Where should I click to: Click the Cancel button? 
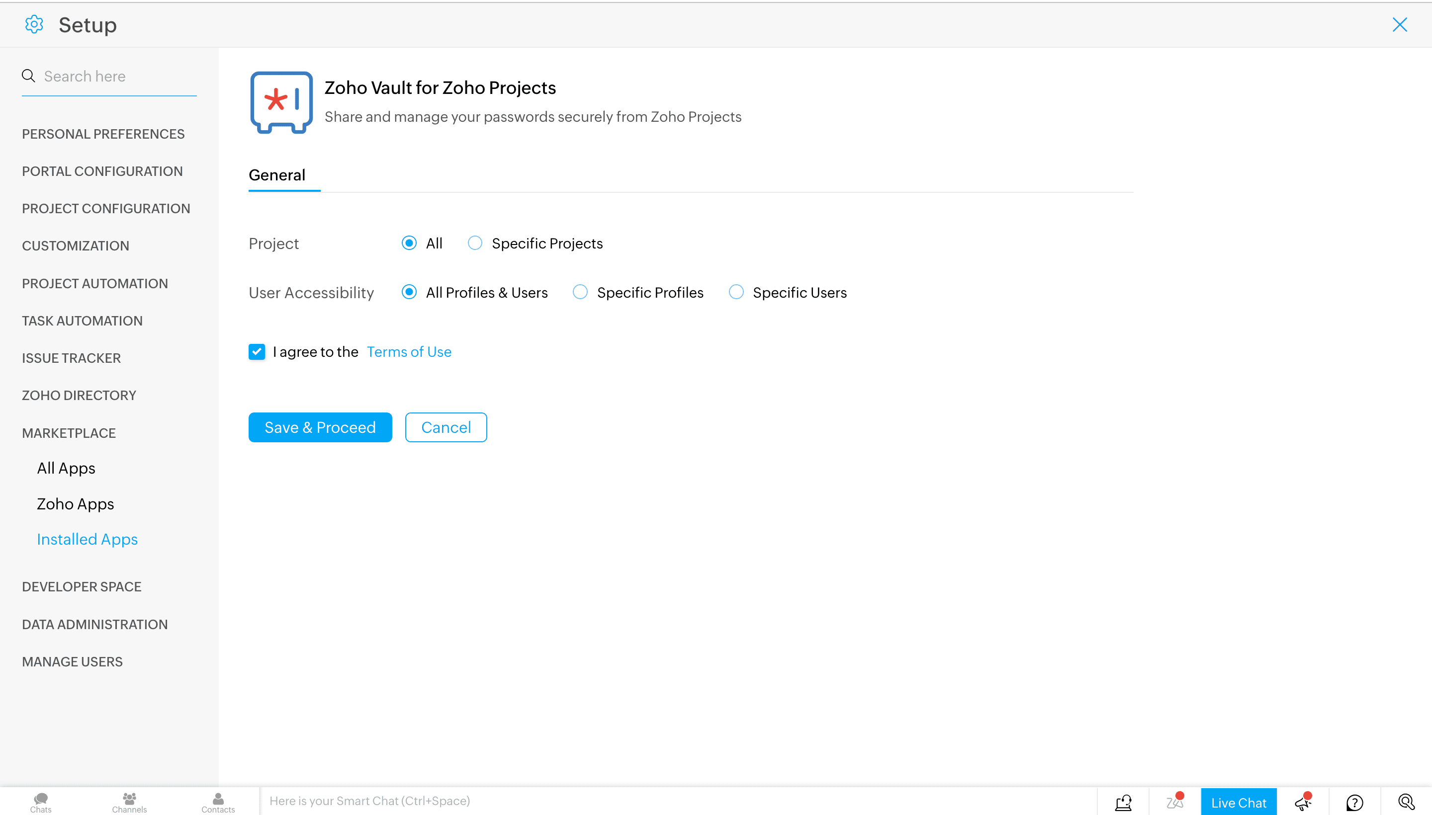point(446,427)
